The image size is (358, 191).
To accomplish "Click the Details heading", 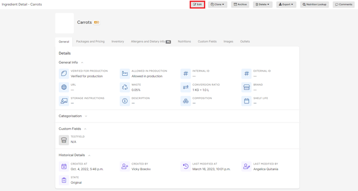I will coord(65,53).
